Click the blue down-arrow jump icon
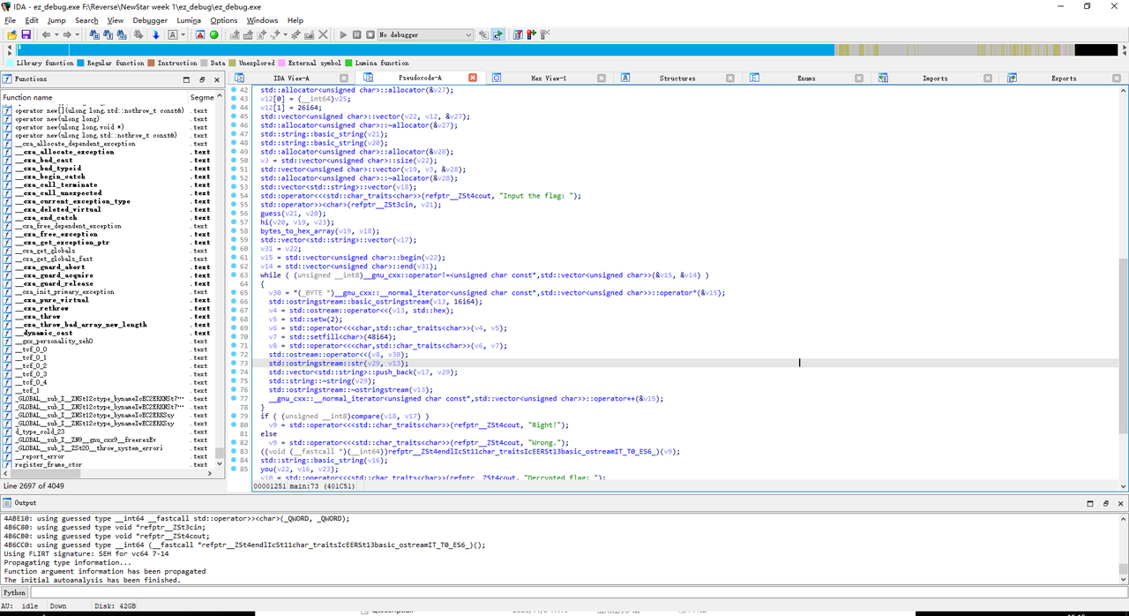This screenshot has width=1129, height=616. [x=156, y=34]
